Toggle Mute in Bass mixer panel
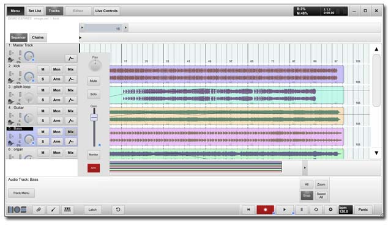The image size is (388, 226). [x=94, y=81]
